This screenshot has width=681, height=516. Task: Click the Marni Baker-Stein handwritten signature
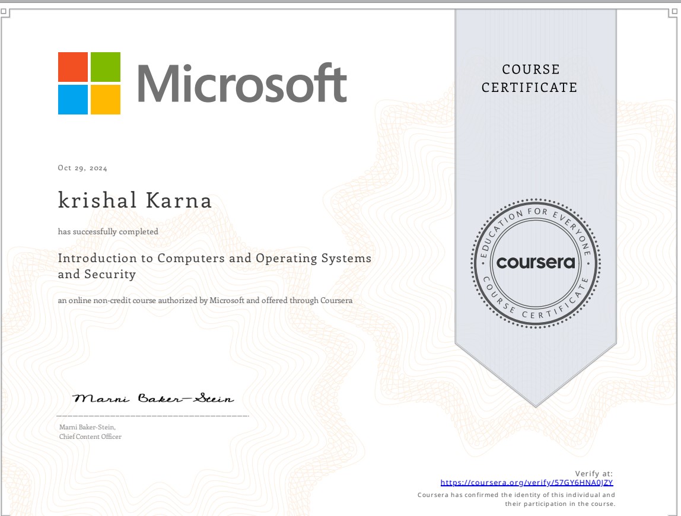[x=153, y=399]
